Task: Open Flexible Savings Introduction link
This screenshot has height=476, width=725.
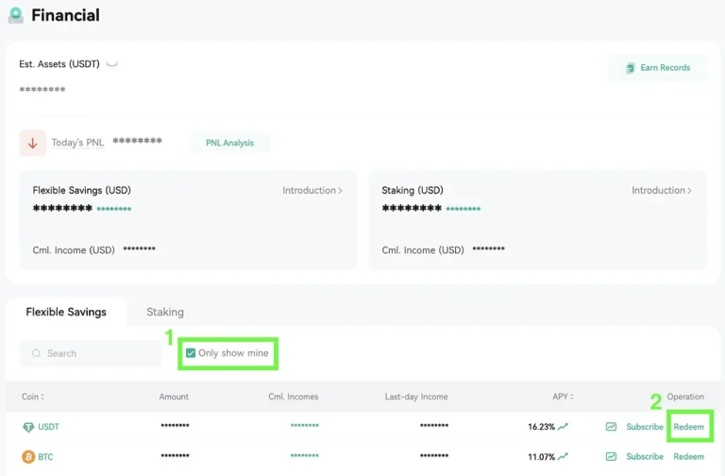Action: 312,191
